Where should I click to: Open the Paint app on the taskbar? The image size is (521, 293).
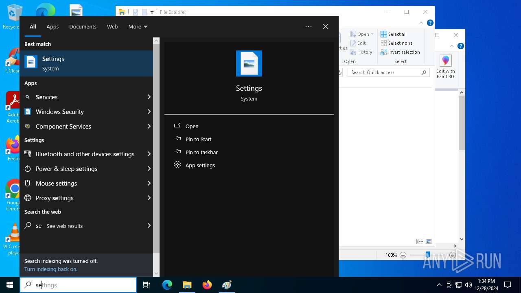227,285
